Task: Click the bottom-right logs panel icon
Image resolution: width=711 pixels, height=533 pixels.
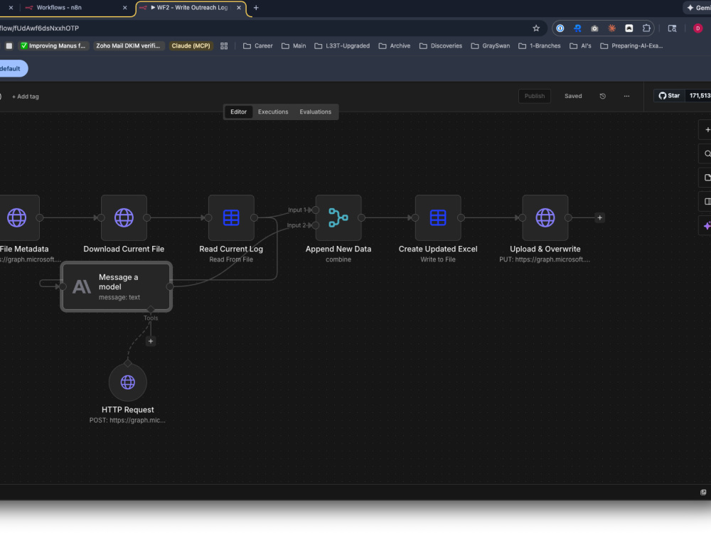Action: [703, 492]
